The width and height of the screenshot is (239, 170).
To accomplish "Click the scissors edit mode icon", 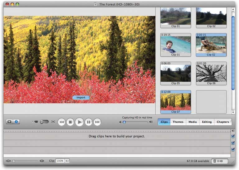I will [x=53, y=122].
